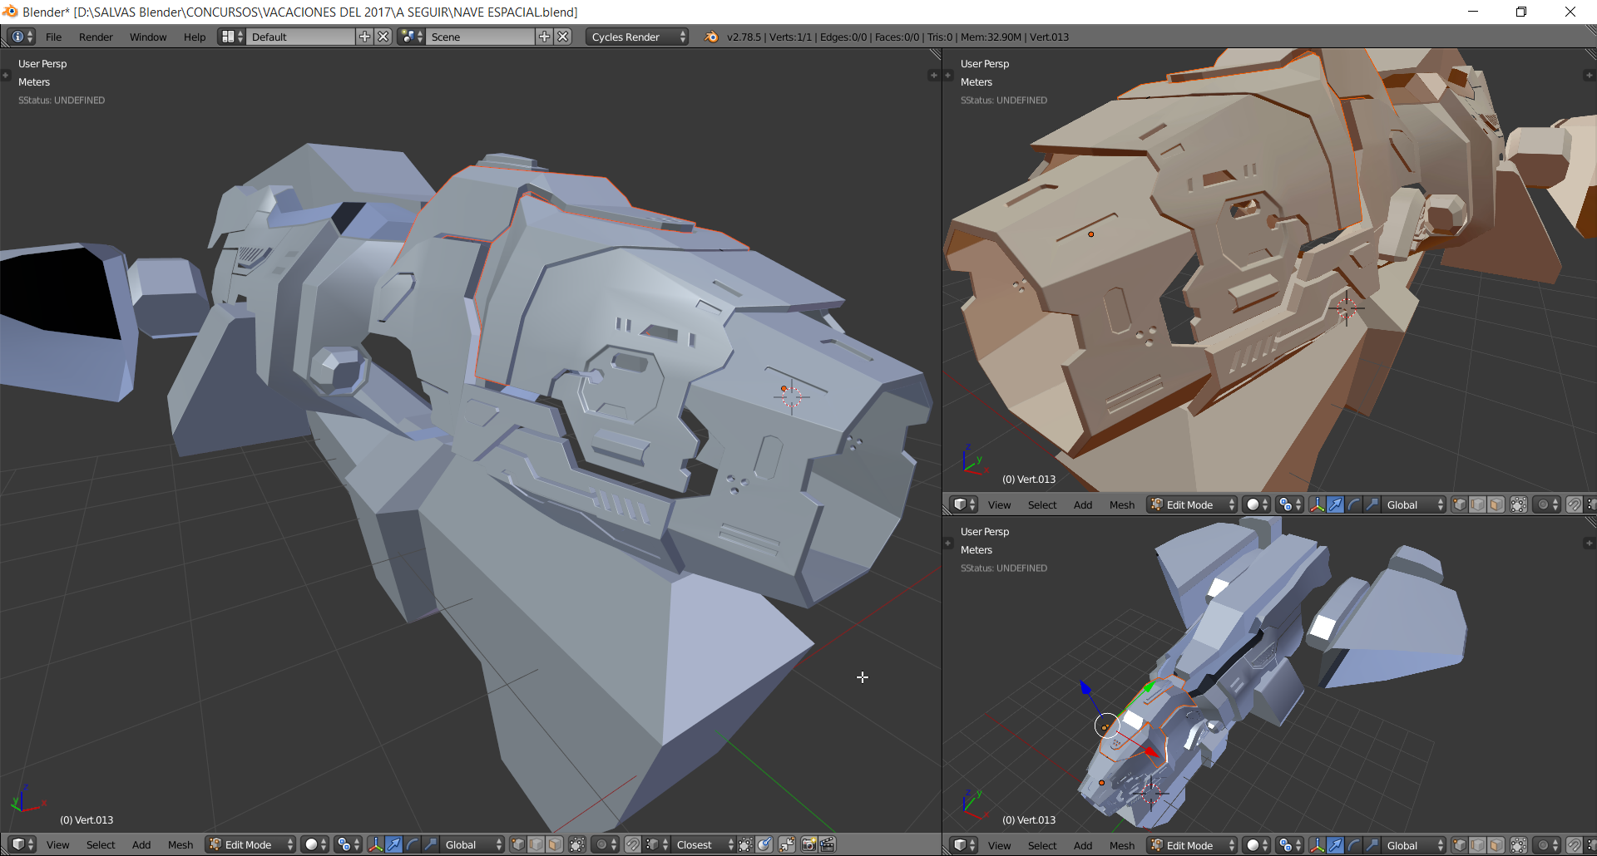This screenshot has height=856, width=1597.
Task: Open the Window menu
Action: click(148, 37)
